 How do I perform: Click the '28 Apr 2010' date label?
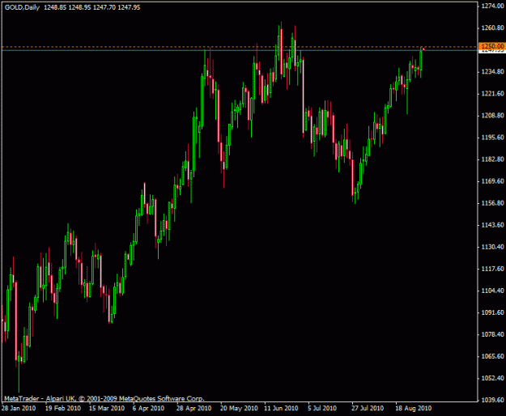tap(194, 408)
